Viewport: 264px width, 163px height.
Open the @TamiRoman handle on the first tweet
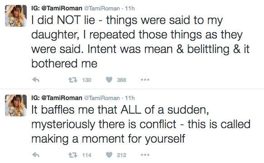[102, 9]
